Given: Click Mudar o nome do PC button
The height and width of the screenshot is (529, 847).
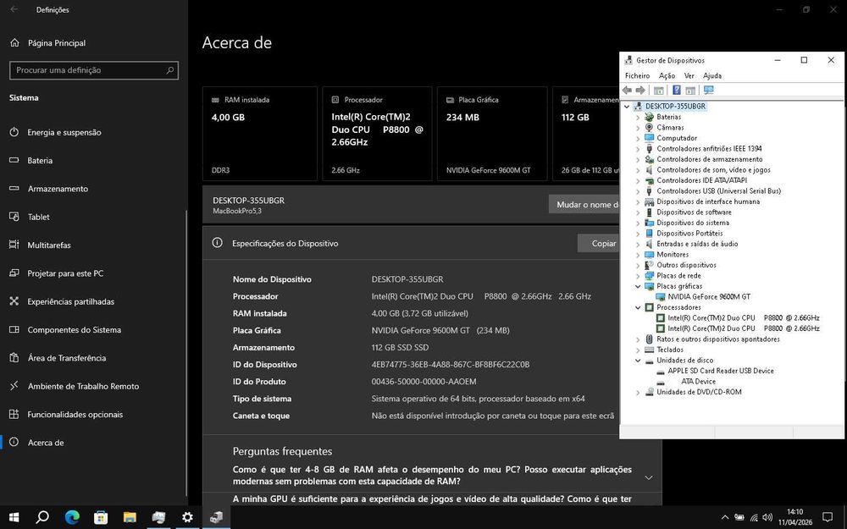Looking at the screenshot, I should click(x=584, y=205).
